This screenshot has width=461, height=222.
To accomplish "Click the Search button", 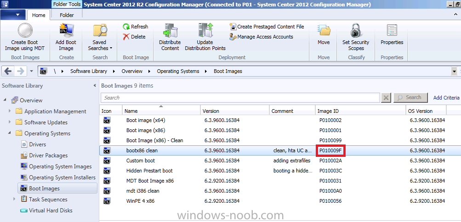I will [x=410, y=97].
